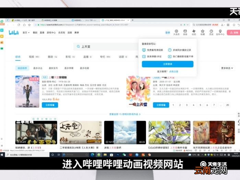Select the 最新发布 sort option
Screen dimensions: 240x180
[x=53, y=68]
